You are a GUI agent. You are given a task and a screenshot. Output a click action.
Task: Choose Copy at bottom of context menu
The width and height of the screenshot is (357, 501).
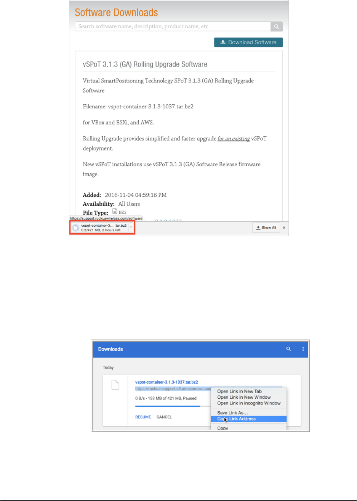pos(248,428)
